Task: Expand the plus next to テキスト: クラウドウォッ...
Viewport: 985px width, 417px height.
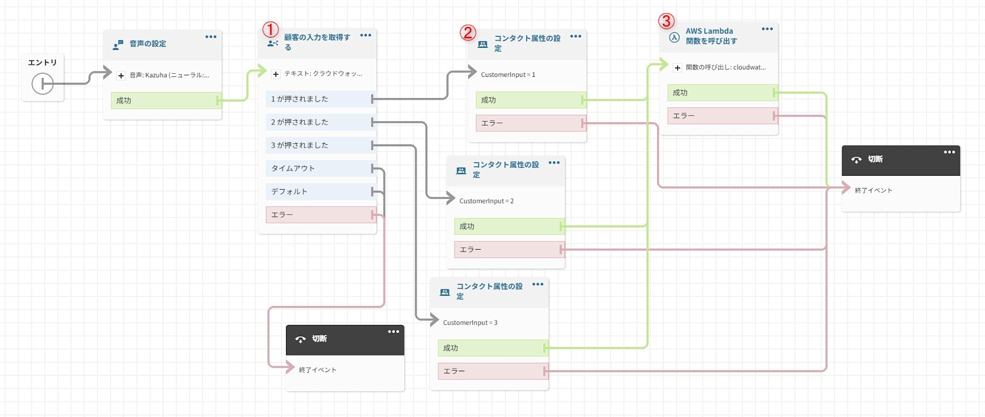Action: click(276, 74)
